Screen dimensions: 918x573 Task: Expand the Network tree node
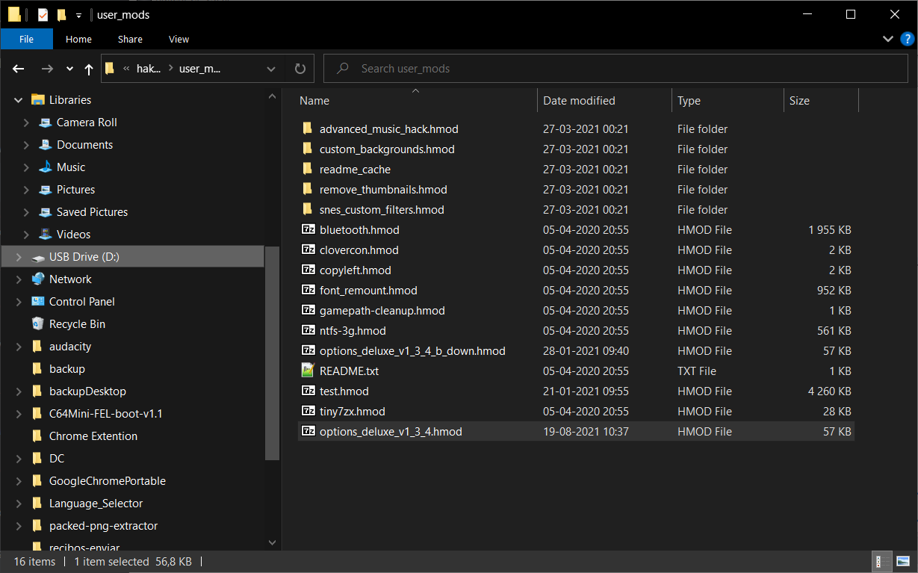click(19, 279)
